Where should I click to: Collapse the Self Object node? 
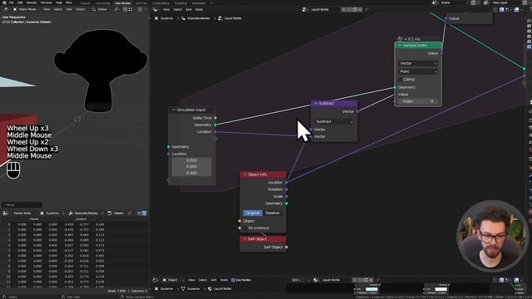click(244, 239)
